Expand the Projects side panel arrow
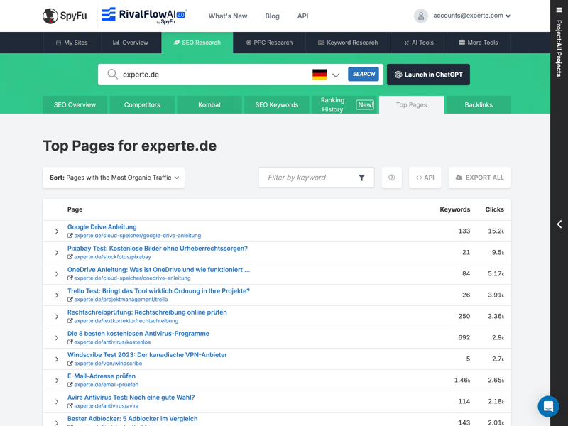The height and width of the screenshot is (426, 568). point(559,224)
